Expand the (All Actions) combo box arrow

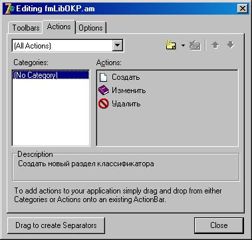118,46
